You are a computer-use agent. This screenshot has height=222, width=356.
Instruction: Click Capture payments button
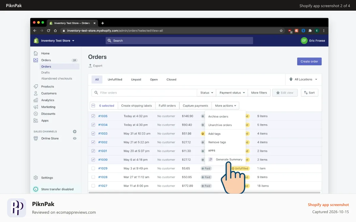(196, 106)
